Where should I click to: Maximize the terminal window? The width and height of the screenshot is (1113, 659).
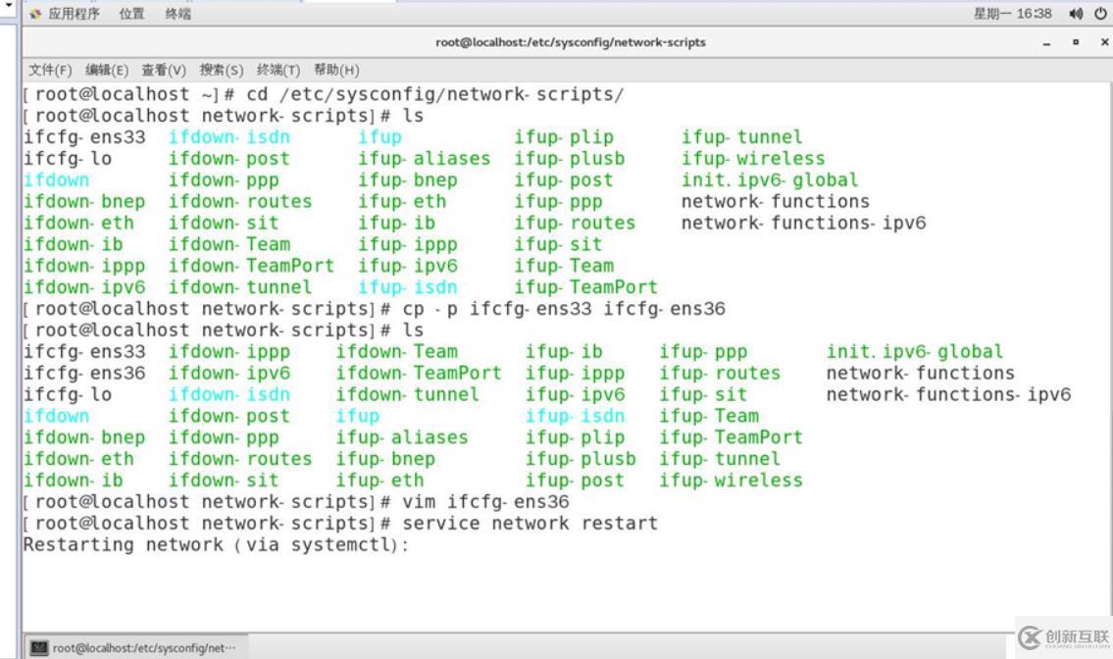pyautogui.click(x=1076, y=42)
